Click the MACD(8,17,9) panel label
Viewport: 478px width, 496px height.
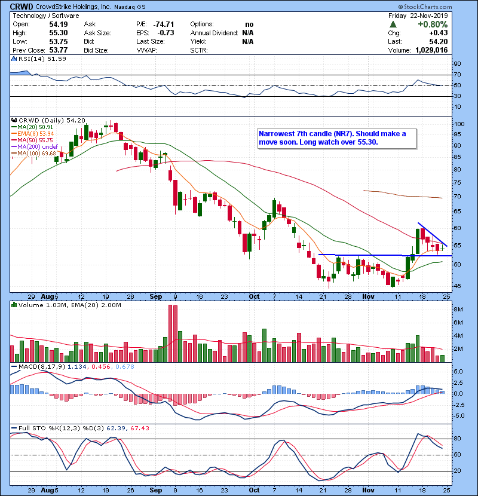[42, 367]
